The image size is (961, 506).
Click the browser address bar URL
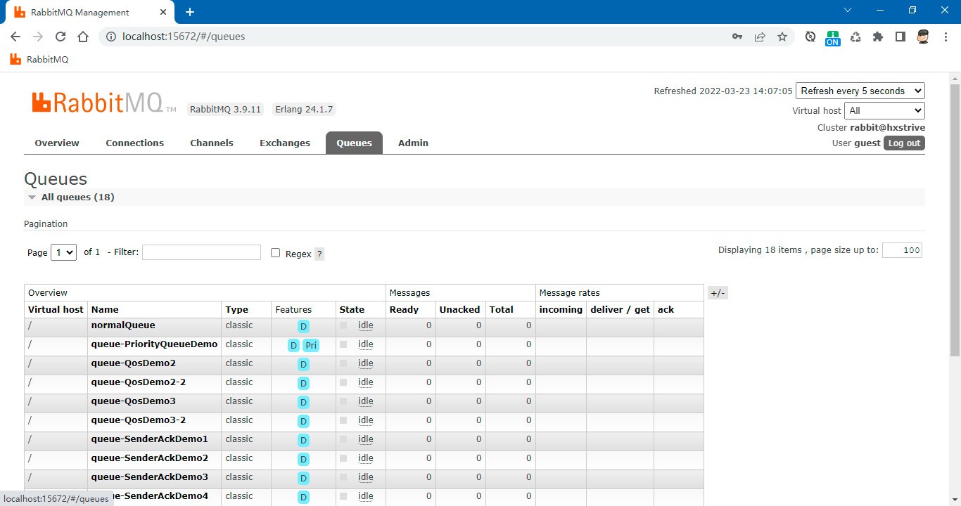[x=184, y=37]
